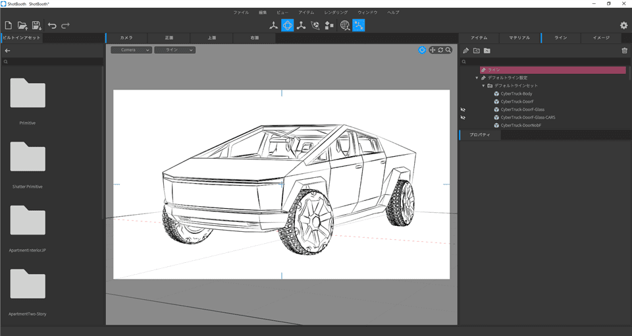
Task: Click the cube icon of CyberTruck-Body
Action: 496,94
